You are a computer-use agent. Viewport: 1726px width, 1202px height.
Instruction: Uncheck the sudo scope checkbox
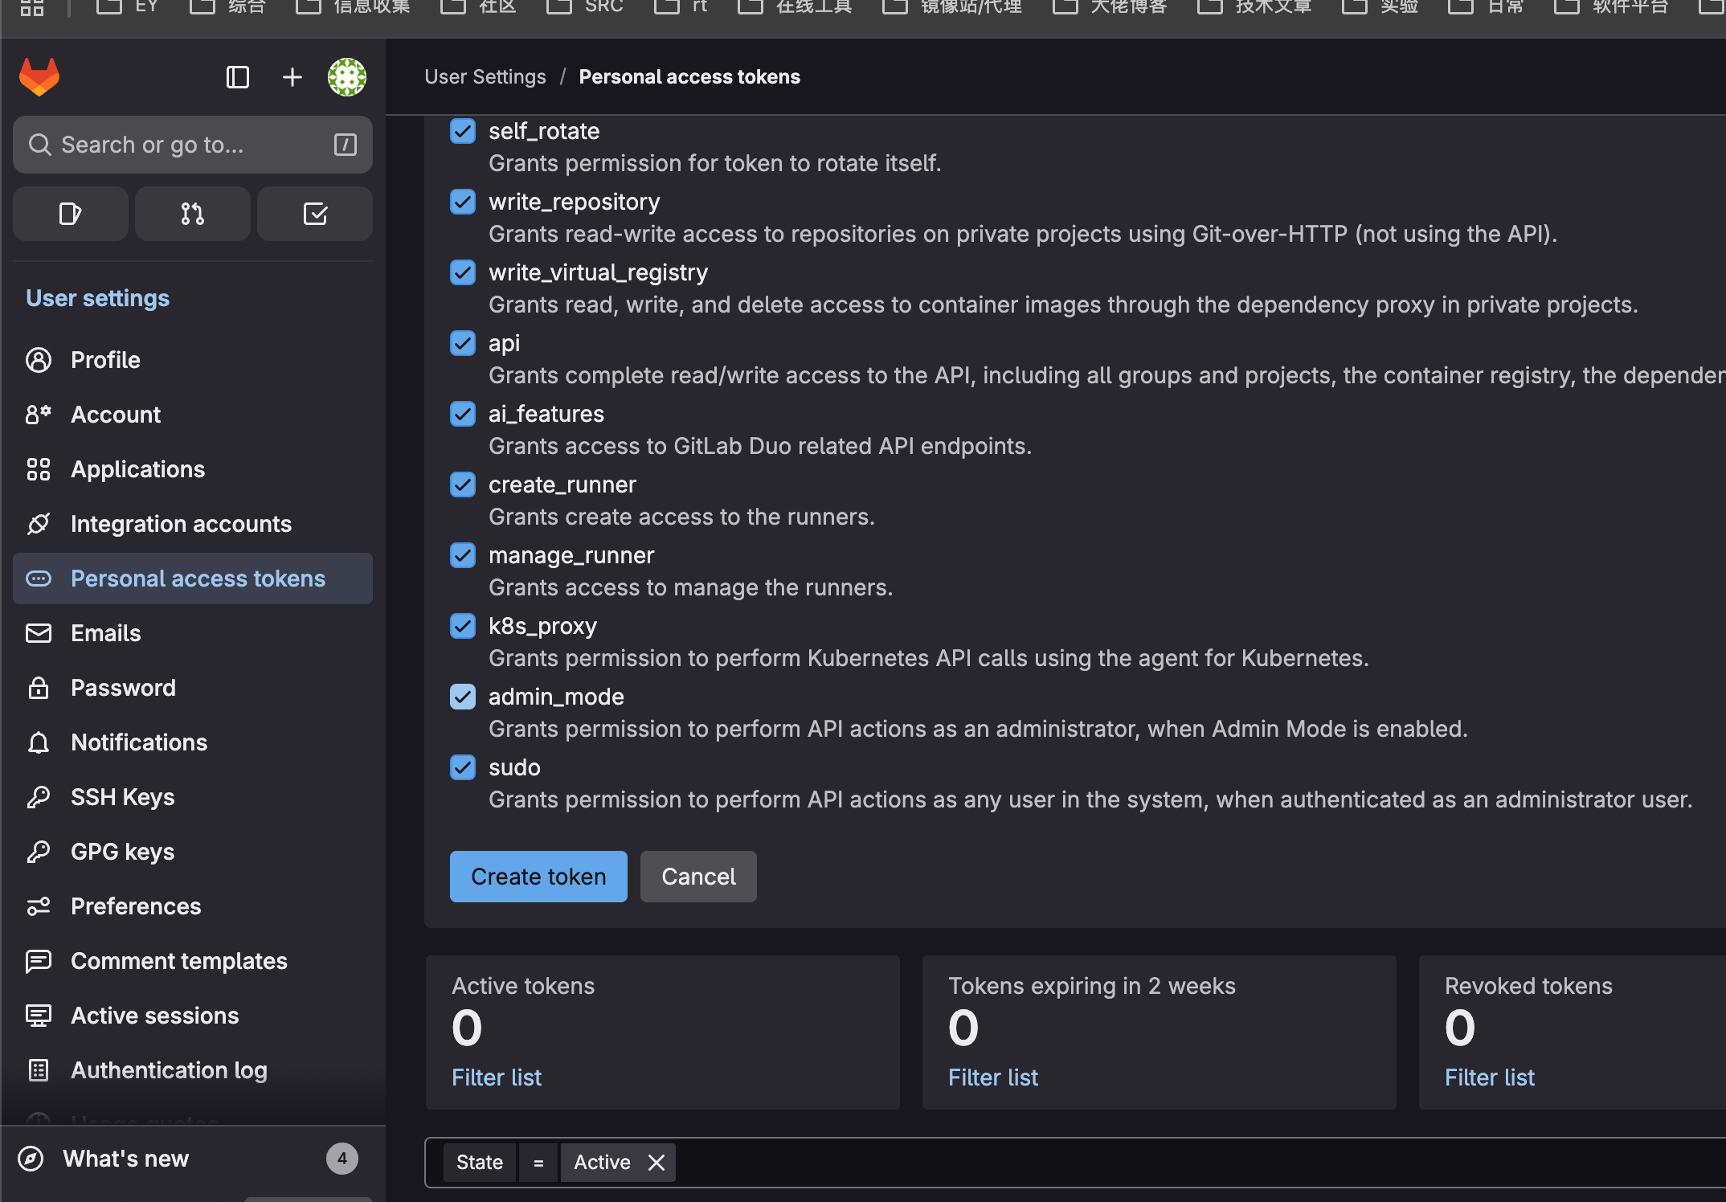(463, 767)
